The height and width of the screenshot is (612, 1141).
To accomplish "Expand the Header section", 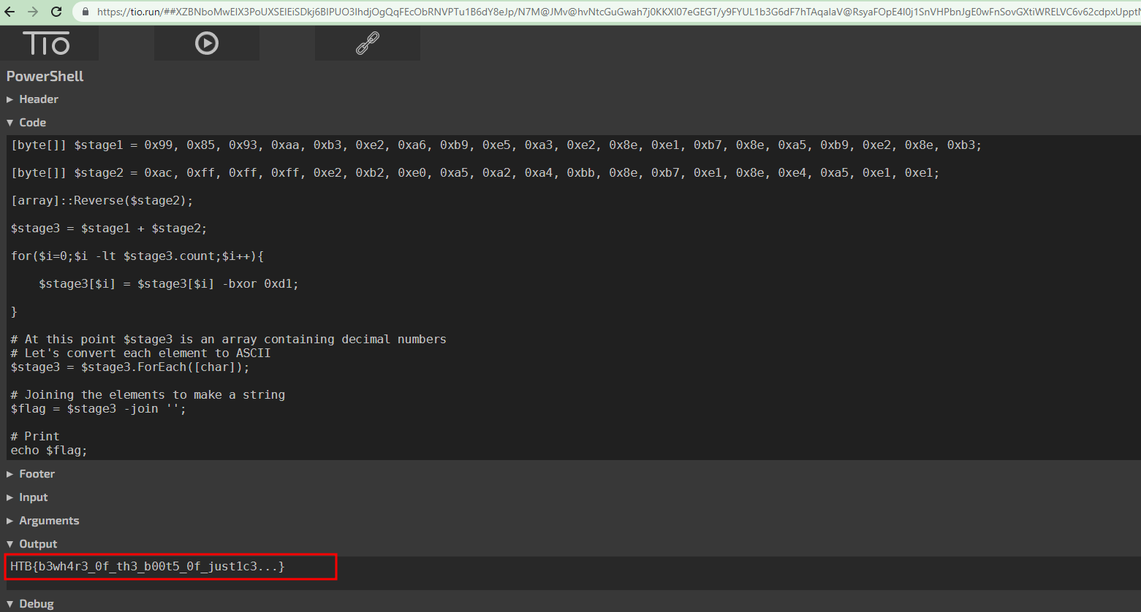I will pos(38,99).
